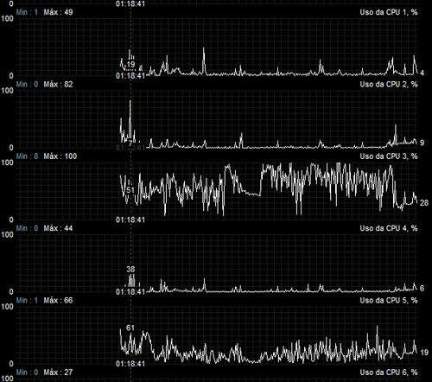Click the 'Uso da CPU 1, %' graph title
The image size is (432, 382).
click(x=389, y=12)
